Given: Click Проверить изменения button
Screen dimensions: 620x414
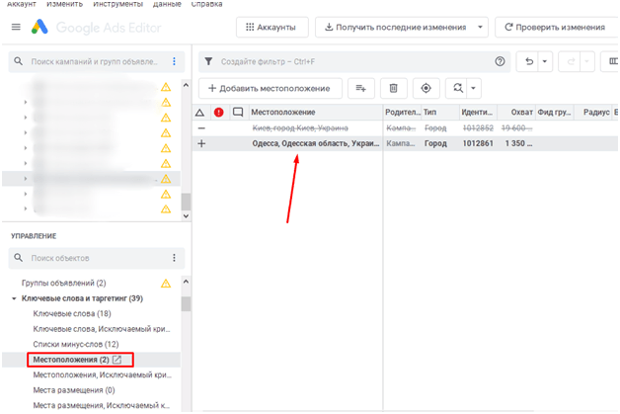Looking at the screenshot, I should click(x=556, y=28).
